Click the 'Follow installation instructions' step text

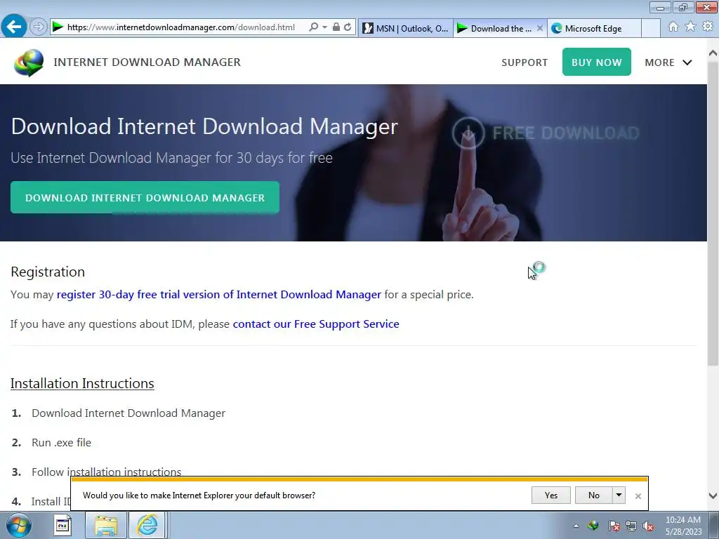(107, 472)
